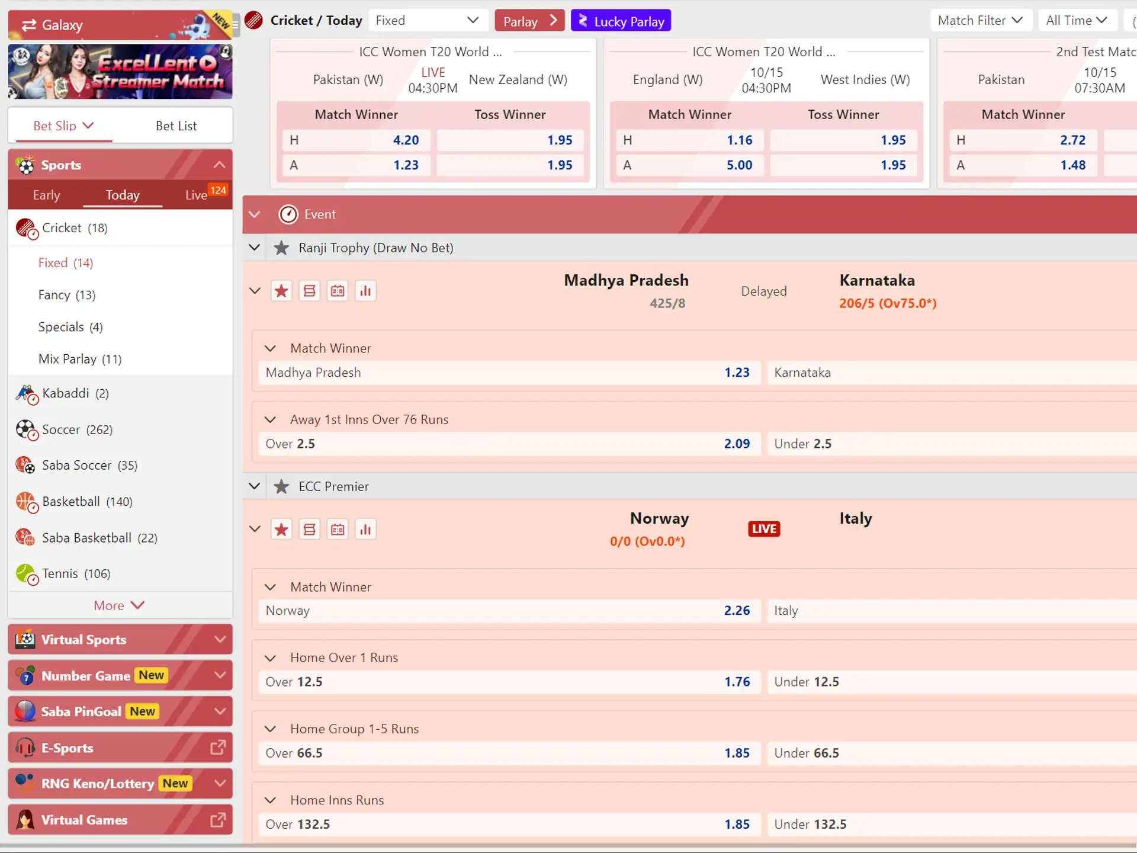
Task: Collapse the Sports panel
Action: [219, 165]
